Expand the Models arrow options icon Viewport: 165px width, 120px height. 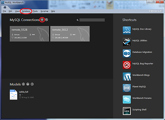coord(32,84)
